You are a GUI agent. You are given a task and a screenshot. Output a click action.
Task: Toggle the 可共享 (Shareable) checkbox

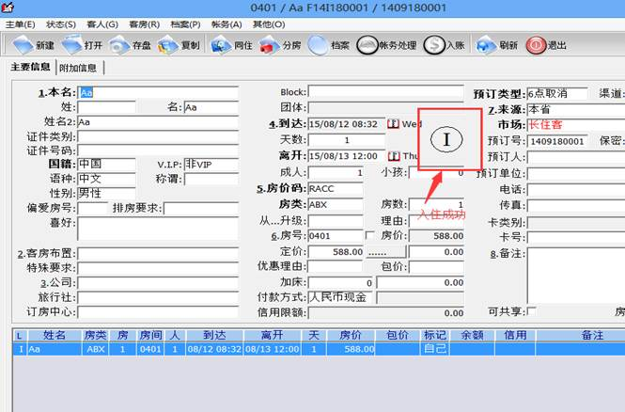532,311
